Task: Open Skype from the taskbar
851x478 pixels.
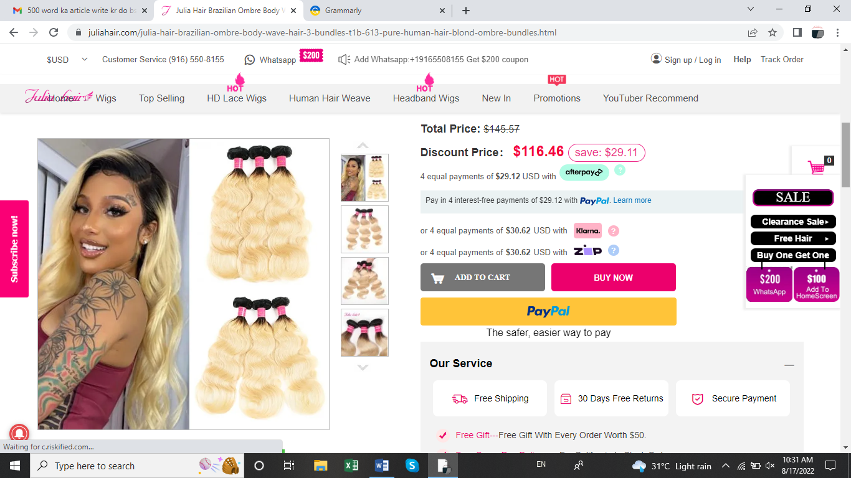Action: (x=412, y=466)
